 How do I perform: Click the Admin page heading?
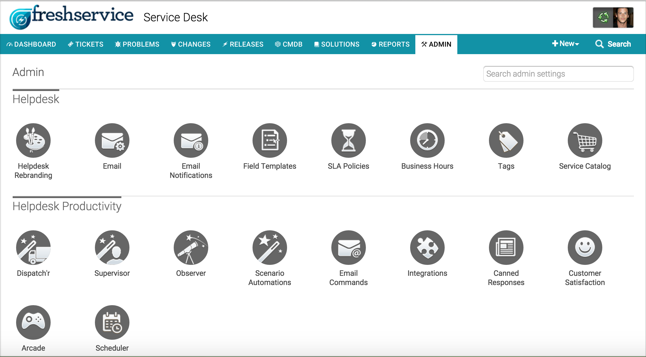28,72
